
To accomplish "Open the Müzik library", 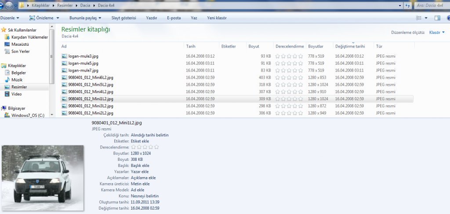I will coord(17,80).
